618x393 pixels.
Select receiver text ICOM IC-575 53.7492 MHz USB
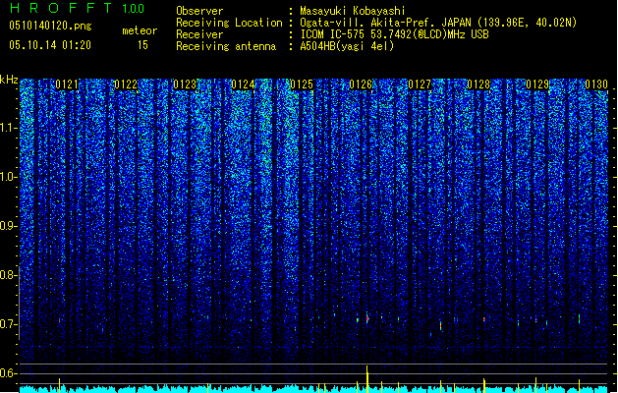point(395,34)
